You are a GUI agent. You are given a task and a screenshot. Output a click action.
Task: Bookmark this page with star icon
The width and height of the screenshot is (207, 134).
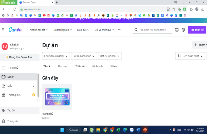174,9
